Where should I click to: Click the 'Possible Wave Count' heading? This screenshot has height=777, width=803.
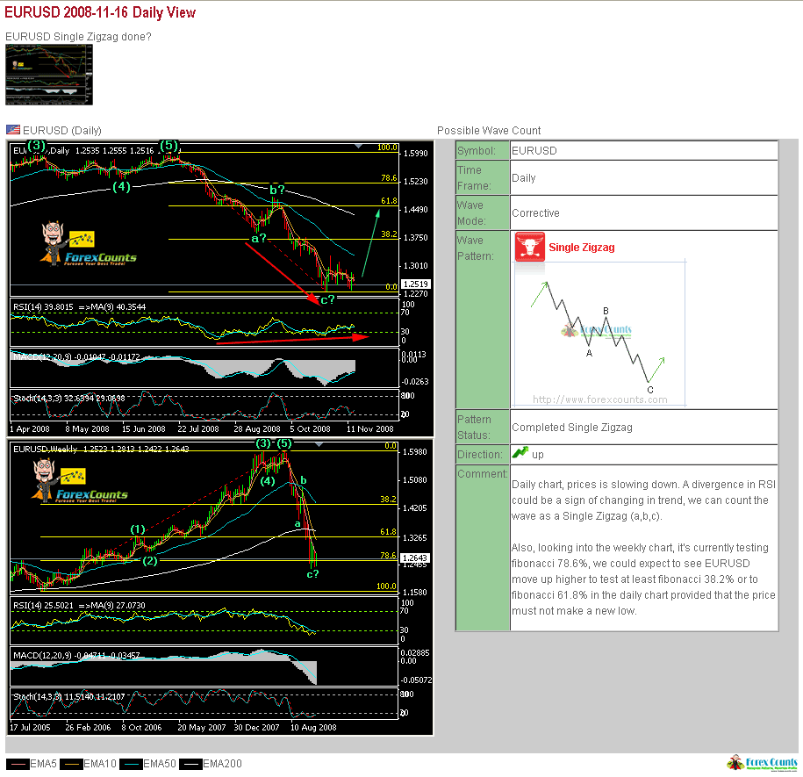coord(489,131)
